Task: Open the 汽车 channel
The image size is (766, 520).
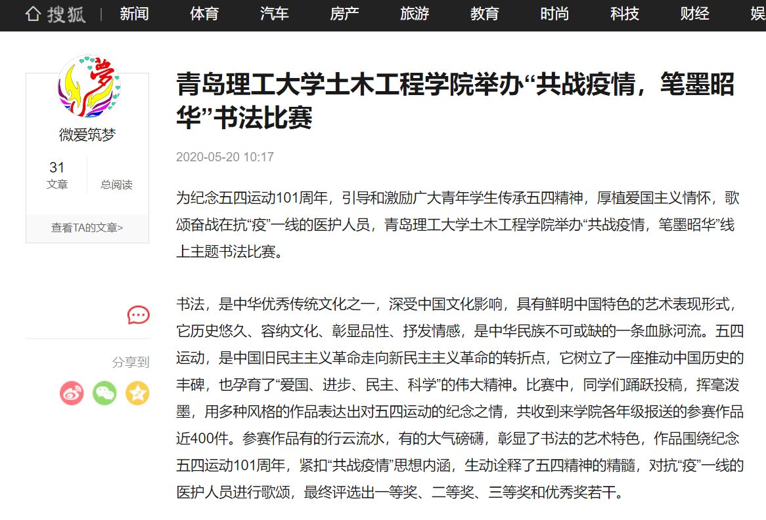Action: coord(274,14)
